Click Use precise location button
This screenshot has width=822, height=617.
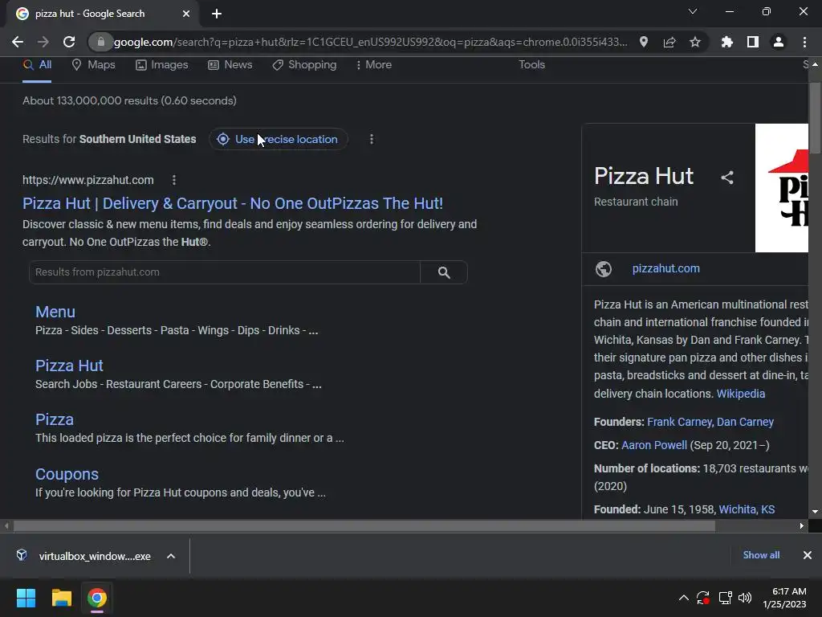pyautogui.click(x=279, y=139)
